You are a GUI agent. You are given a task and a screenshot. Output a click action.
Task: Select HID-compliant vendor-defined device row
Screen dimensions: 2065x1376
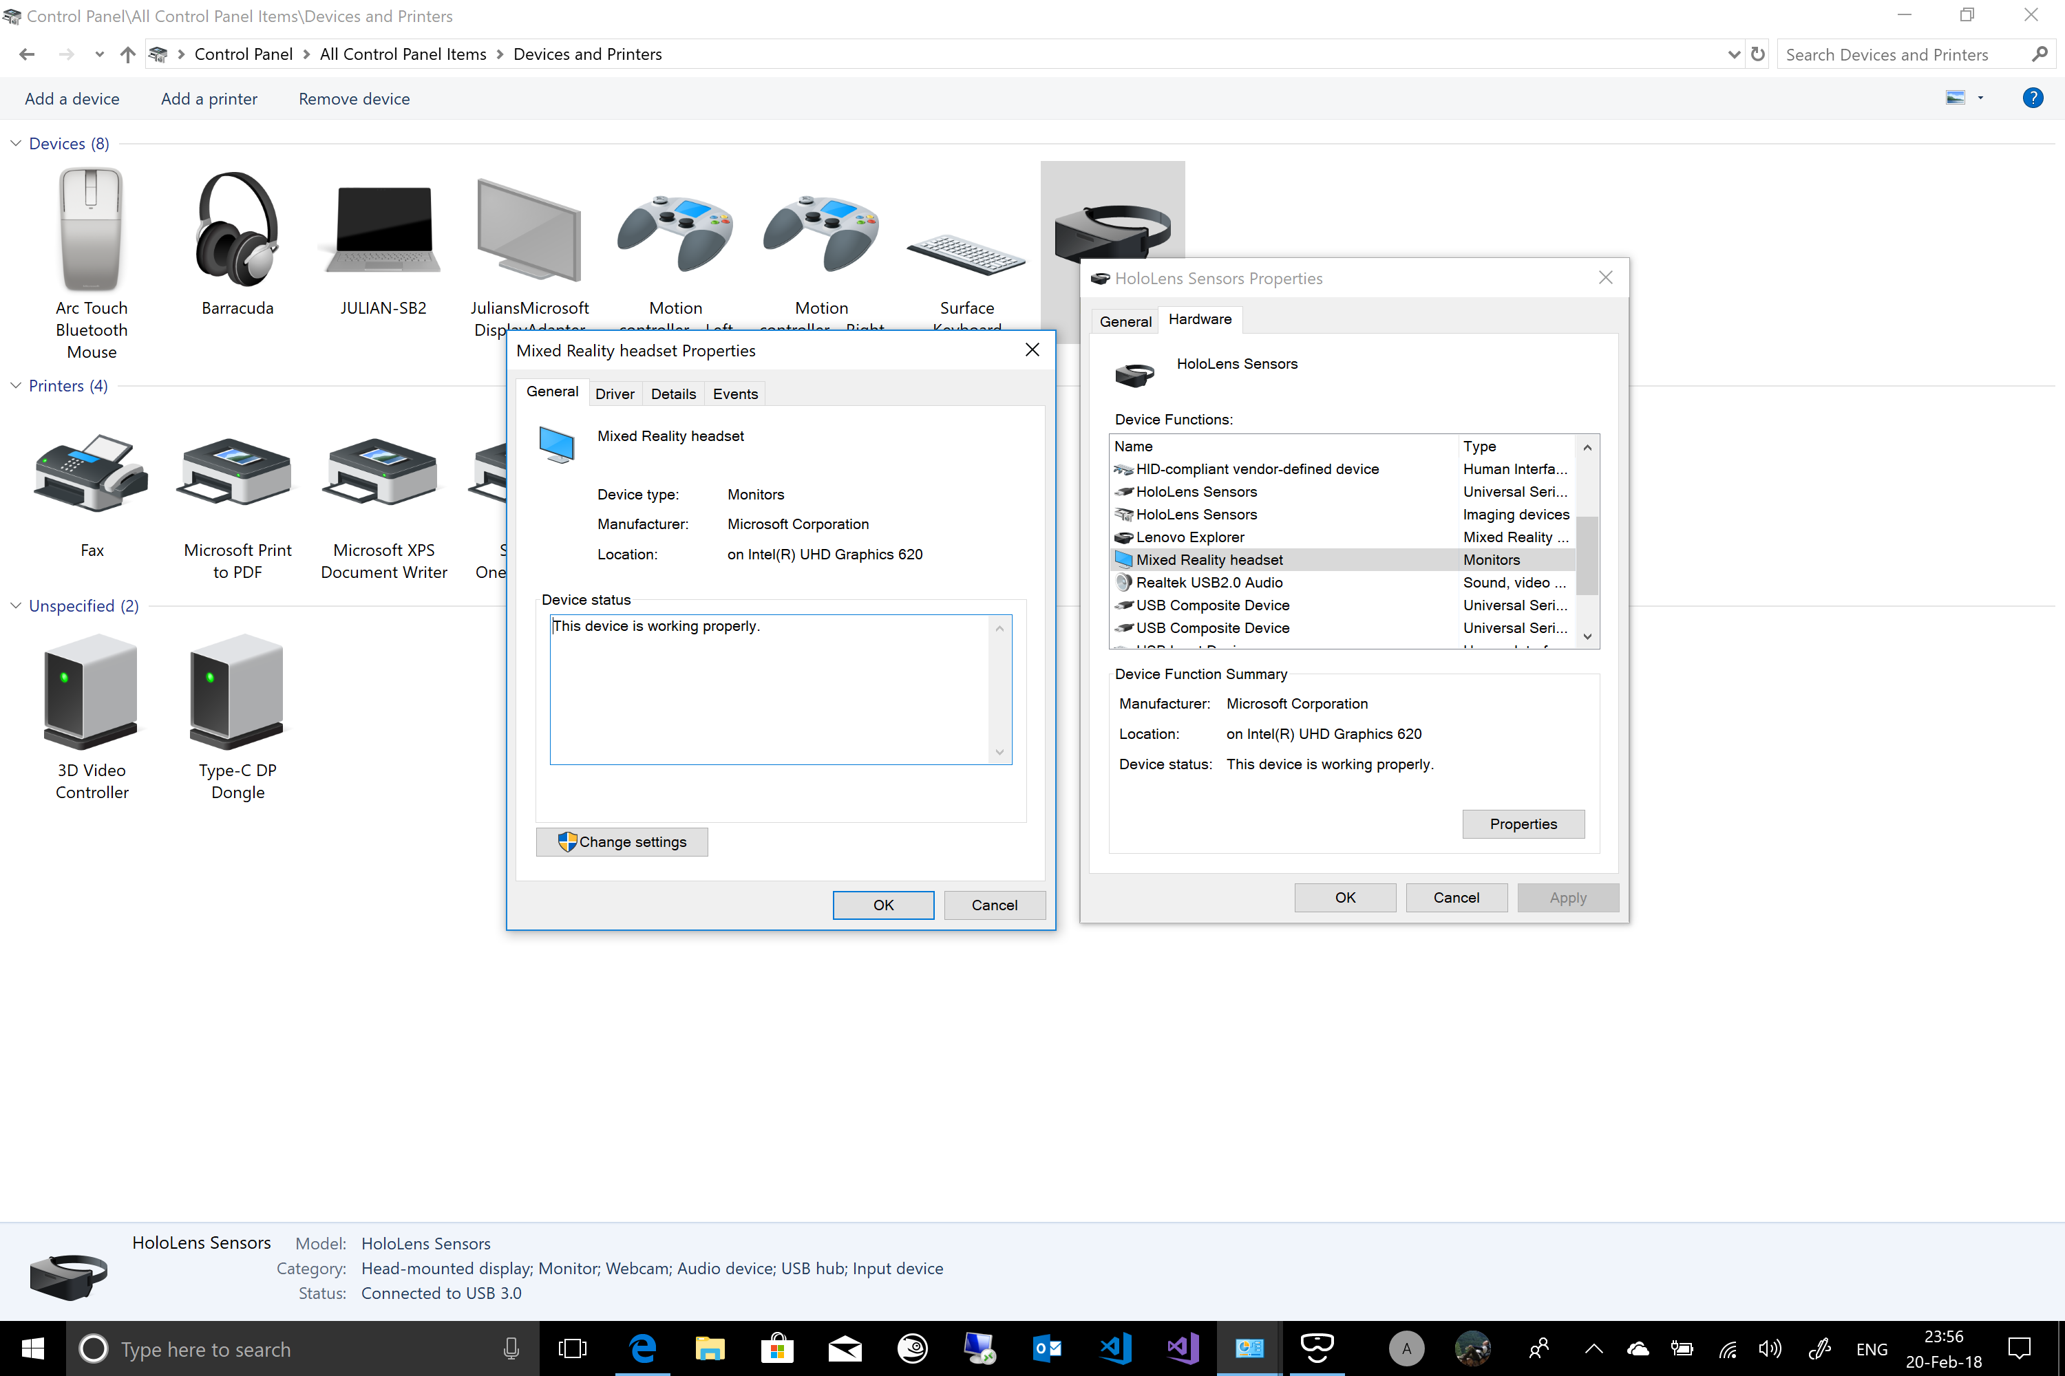pyautogui.click(x=1342, y=469)
